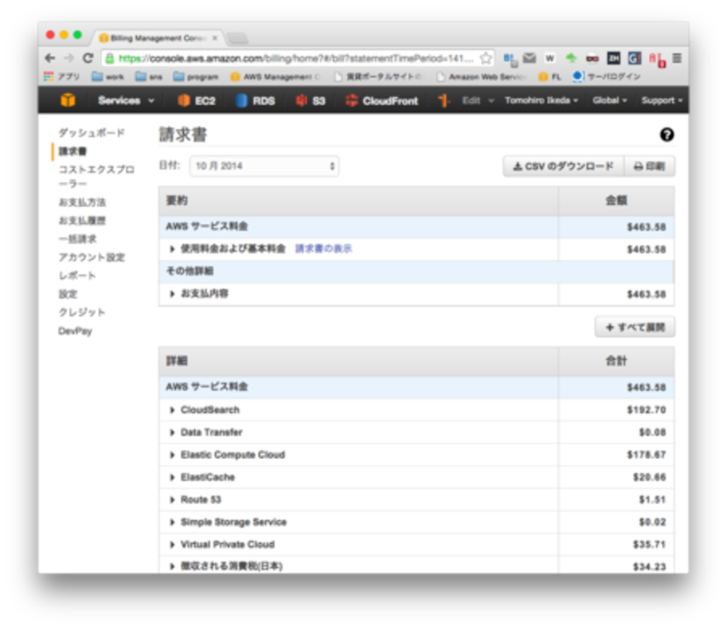Open レポート in the sidebar
This screenshot has height=628, width=727.
click(x=77, y=276)
